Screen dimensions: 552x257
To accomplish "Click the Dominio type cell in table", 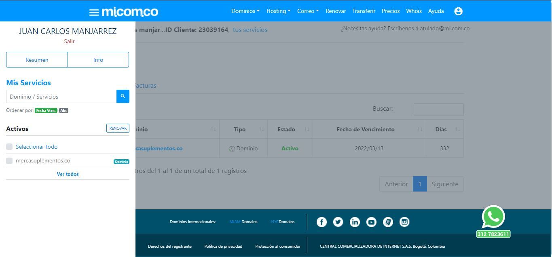I will pyautogui.click(x=243, y=148).
